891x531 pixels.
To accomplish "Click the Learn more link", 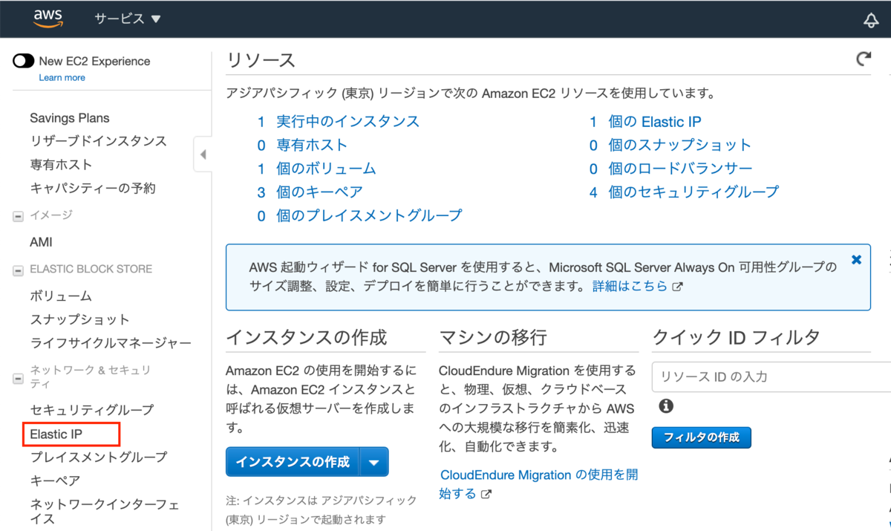I will point(62,77).
